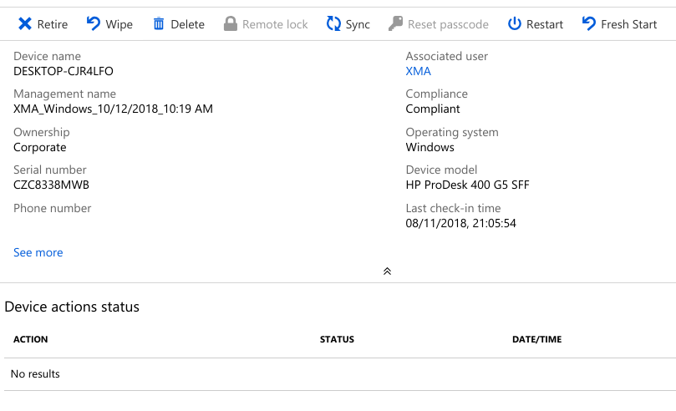This screenshot has height=411, width=676.
Task: Sort by the DATE/TIME column header
Action: point(536,339)
